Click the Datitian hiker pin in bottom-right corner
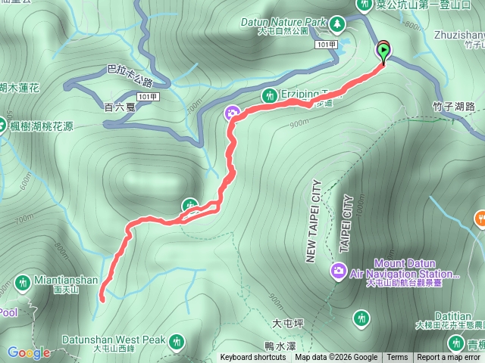 coord(456,344)
